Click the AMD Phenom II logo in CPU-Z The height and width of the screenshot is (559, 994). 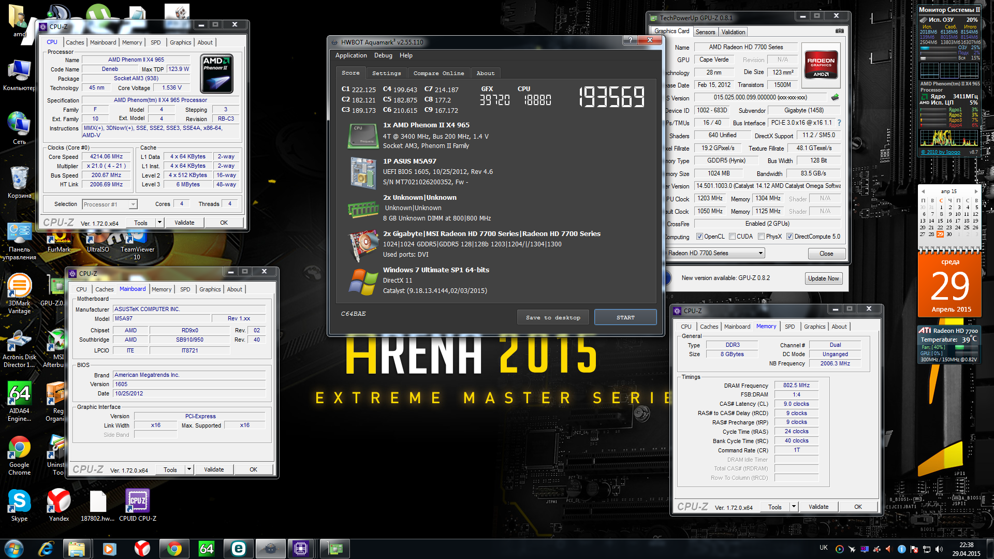[216, 73]
